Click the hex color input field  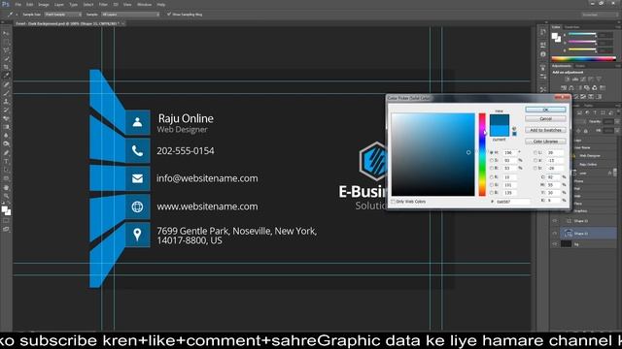pos(512,202)
